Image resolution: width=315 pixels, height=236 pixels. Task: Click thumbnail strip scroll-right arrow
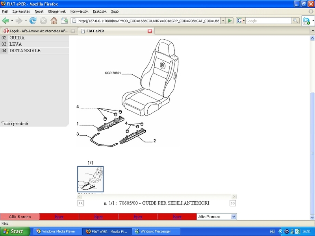click(x=234, y=196)
